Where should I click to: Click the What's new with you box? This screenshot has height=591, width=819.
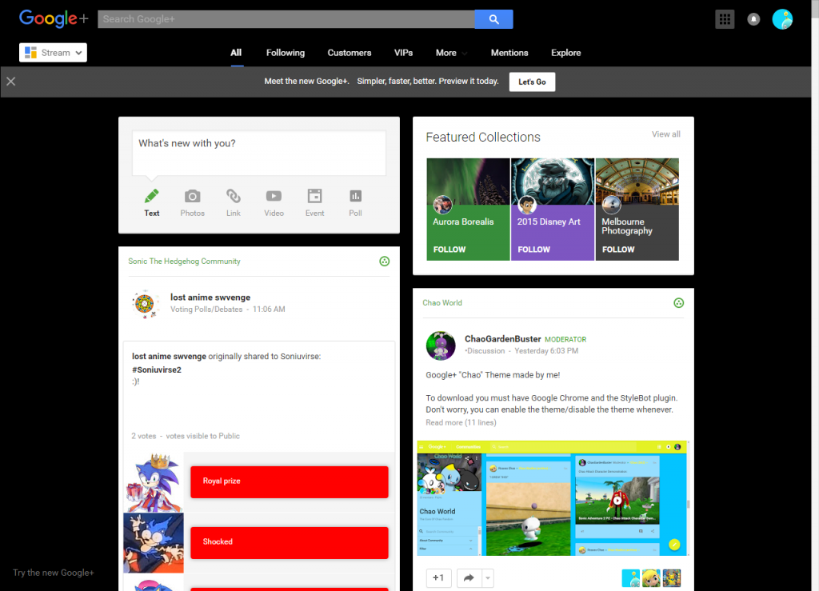pos(259,153)
